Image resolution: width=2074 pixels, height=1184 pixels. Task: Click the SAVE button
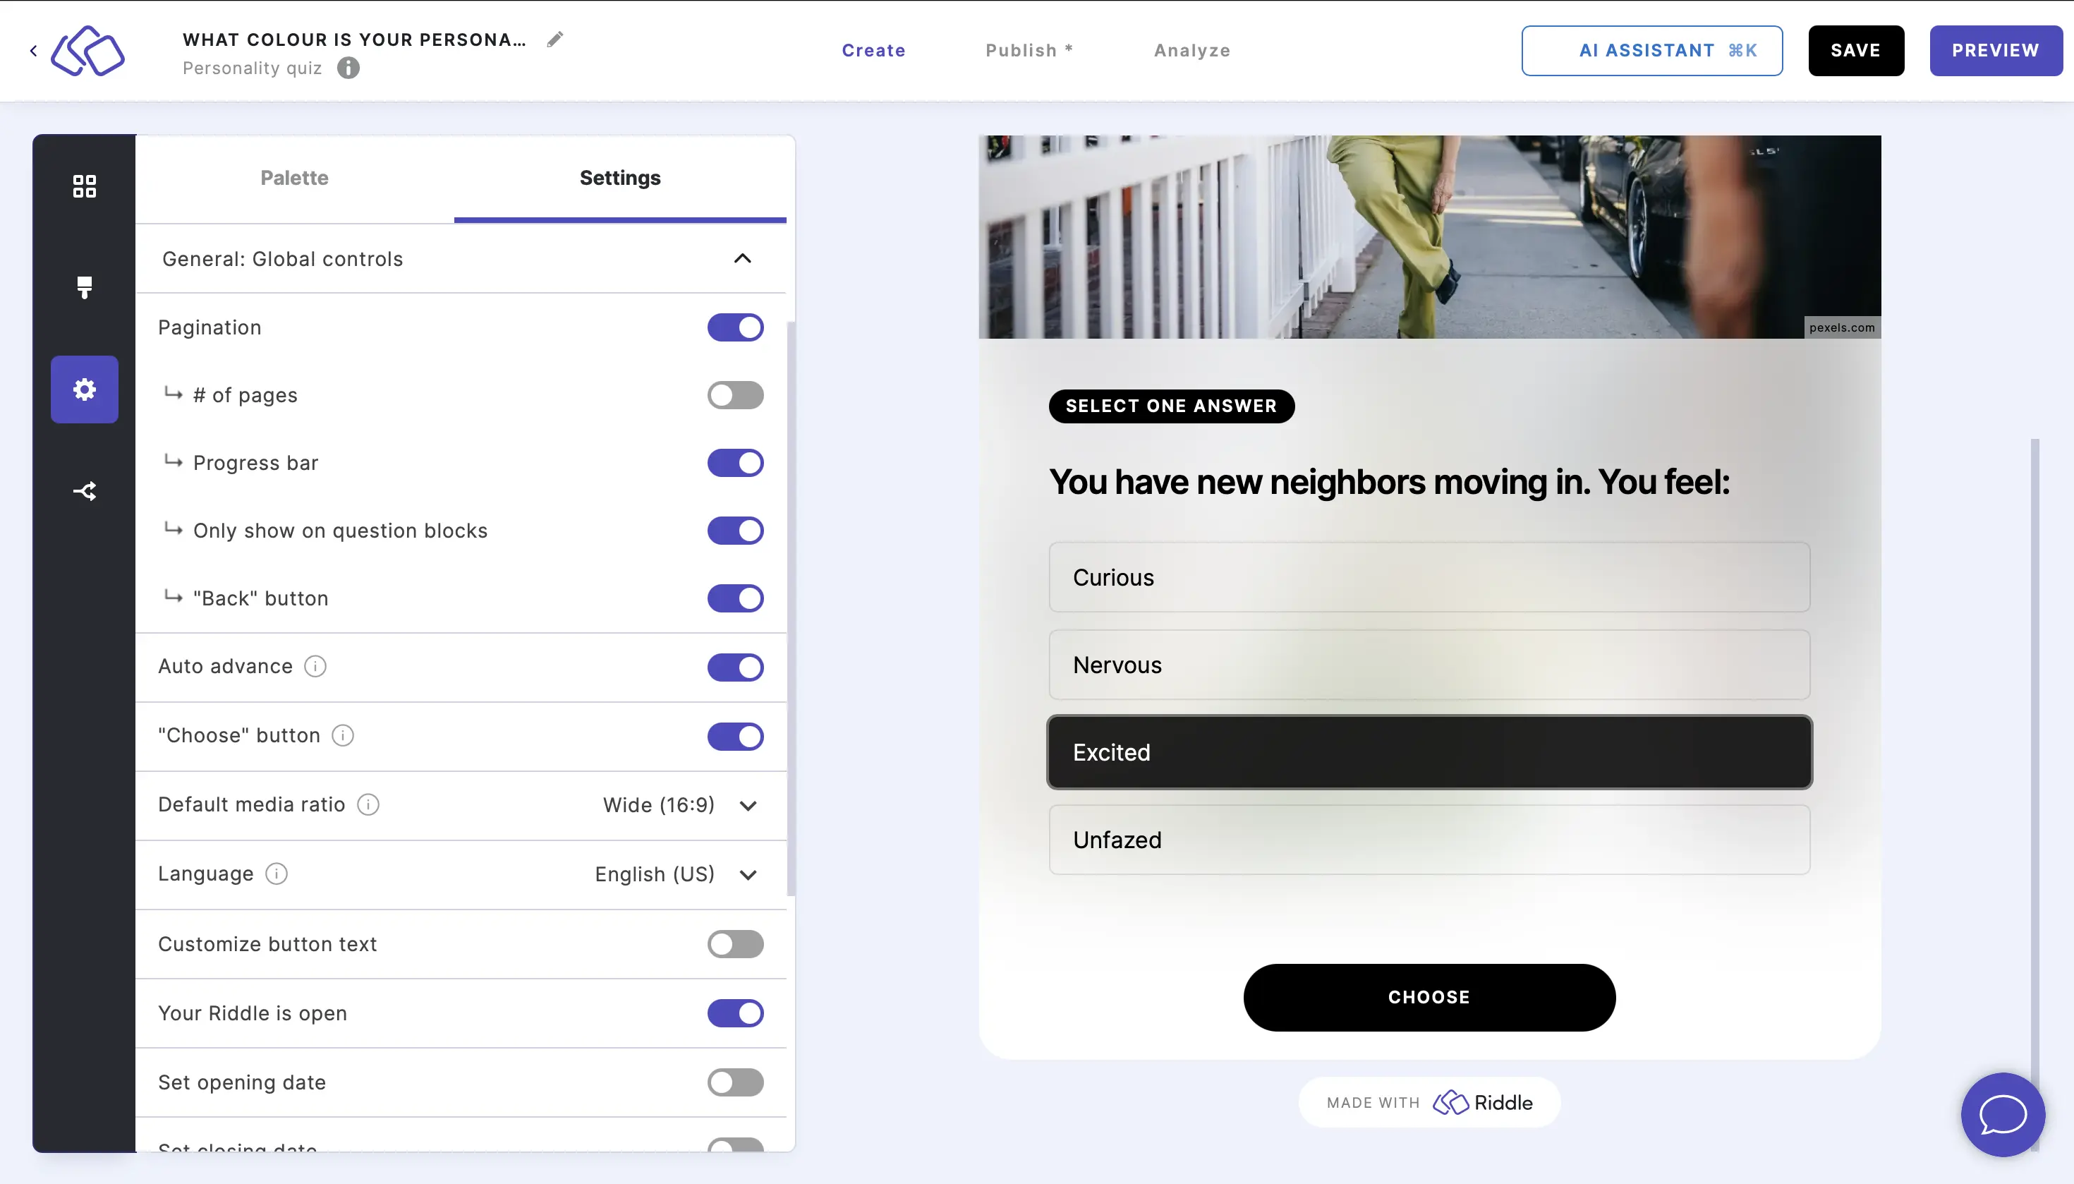pyautogui.click(x=1856, y=50)
